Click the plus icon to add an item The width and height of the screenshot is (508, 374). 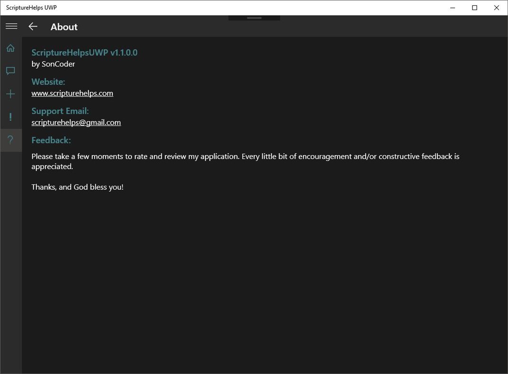click(10, 94)
